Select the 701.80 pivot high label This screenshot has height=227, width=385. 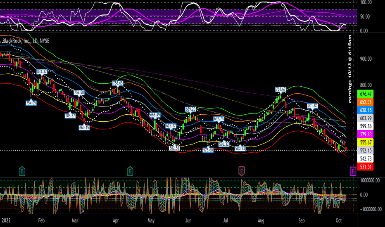coord(313,106)
